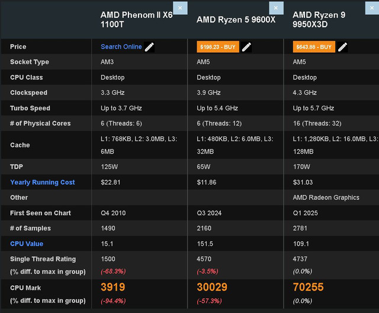Click the 109.1 CPU value cell
Viewport: 379px width, 313px height.
click(301, 244)
